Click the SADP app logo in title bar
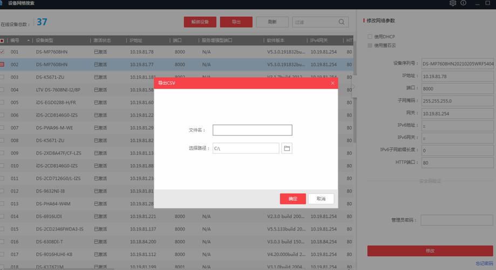The height and width of the screenshot is (270, 496). (x=2, y=3)
